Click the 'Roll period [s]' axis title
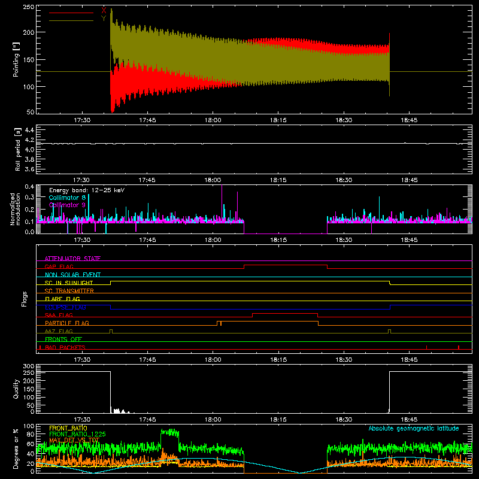 coord(17,149)
